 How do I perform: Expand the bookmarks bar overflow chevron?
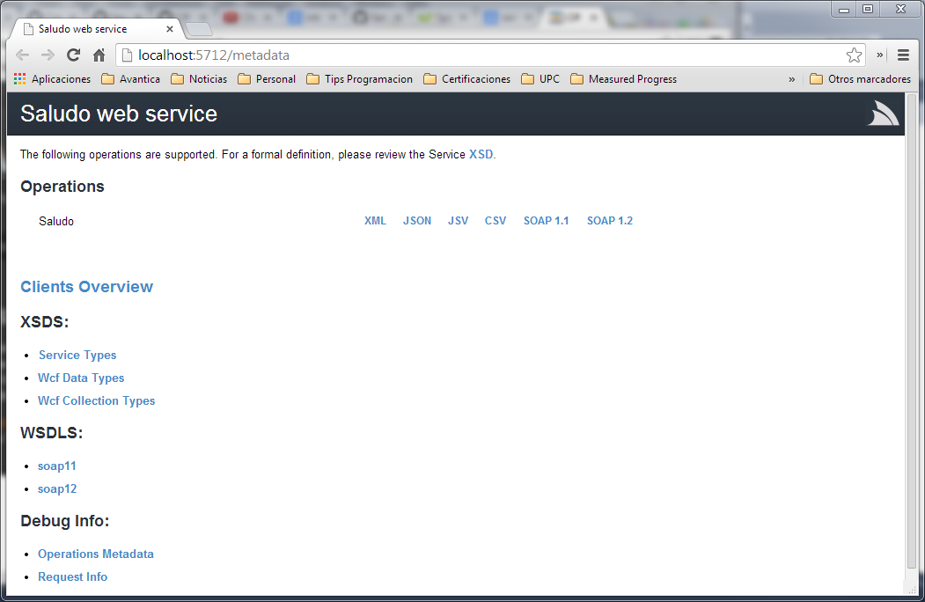pos(791,78)
